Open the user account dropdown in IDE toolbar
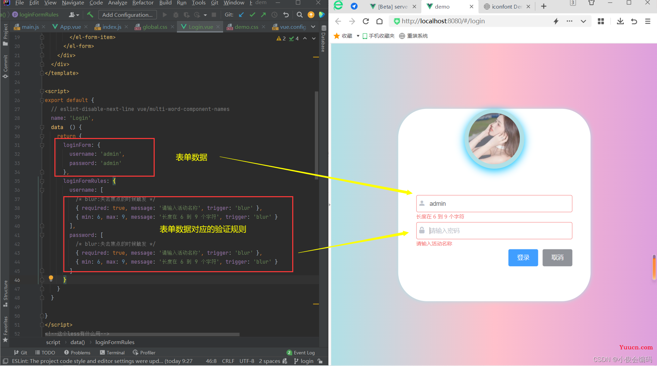The height and width of the screenshot is (366, 657). click(74, 15)
